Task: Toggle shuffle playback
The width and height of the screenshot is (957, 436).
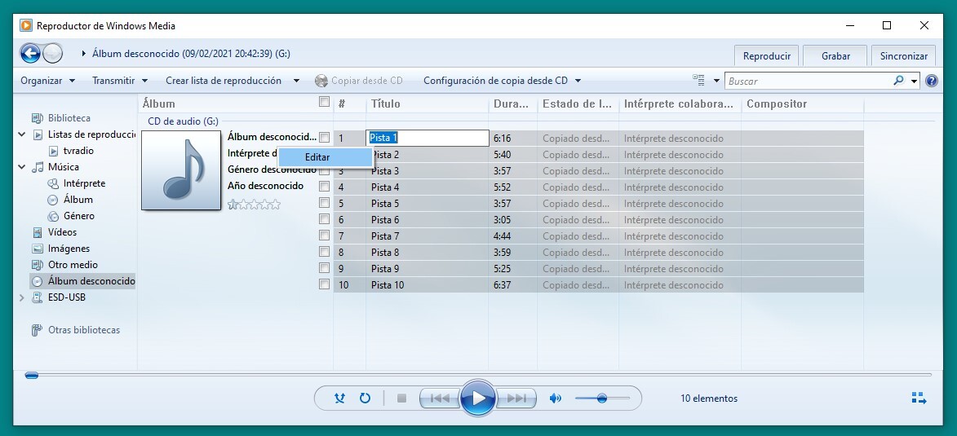Action: pyautogui.click(x=340, y=399)
